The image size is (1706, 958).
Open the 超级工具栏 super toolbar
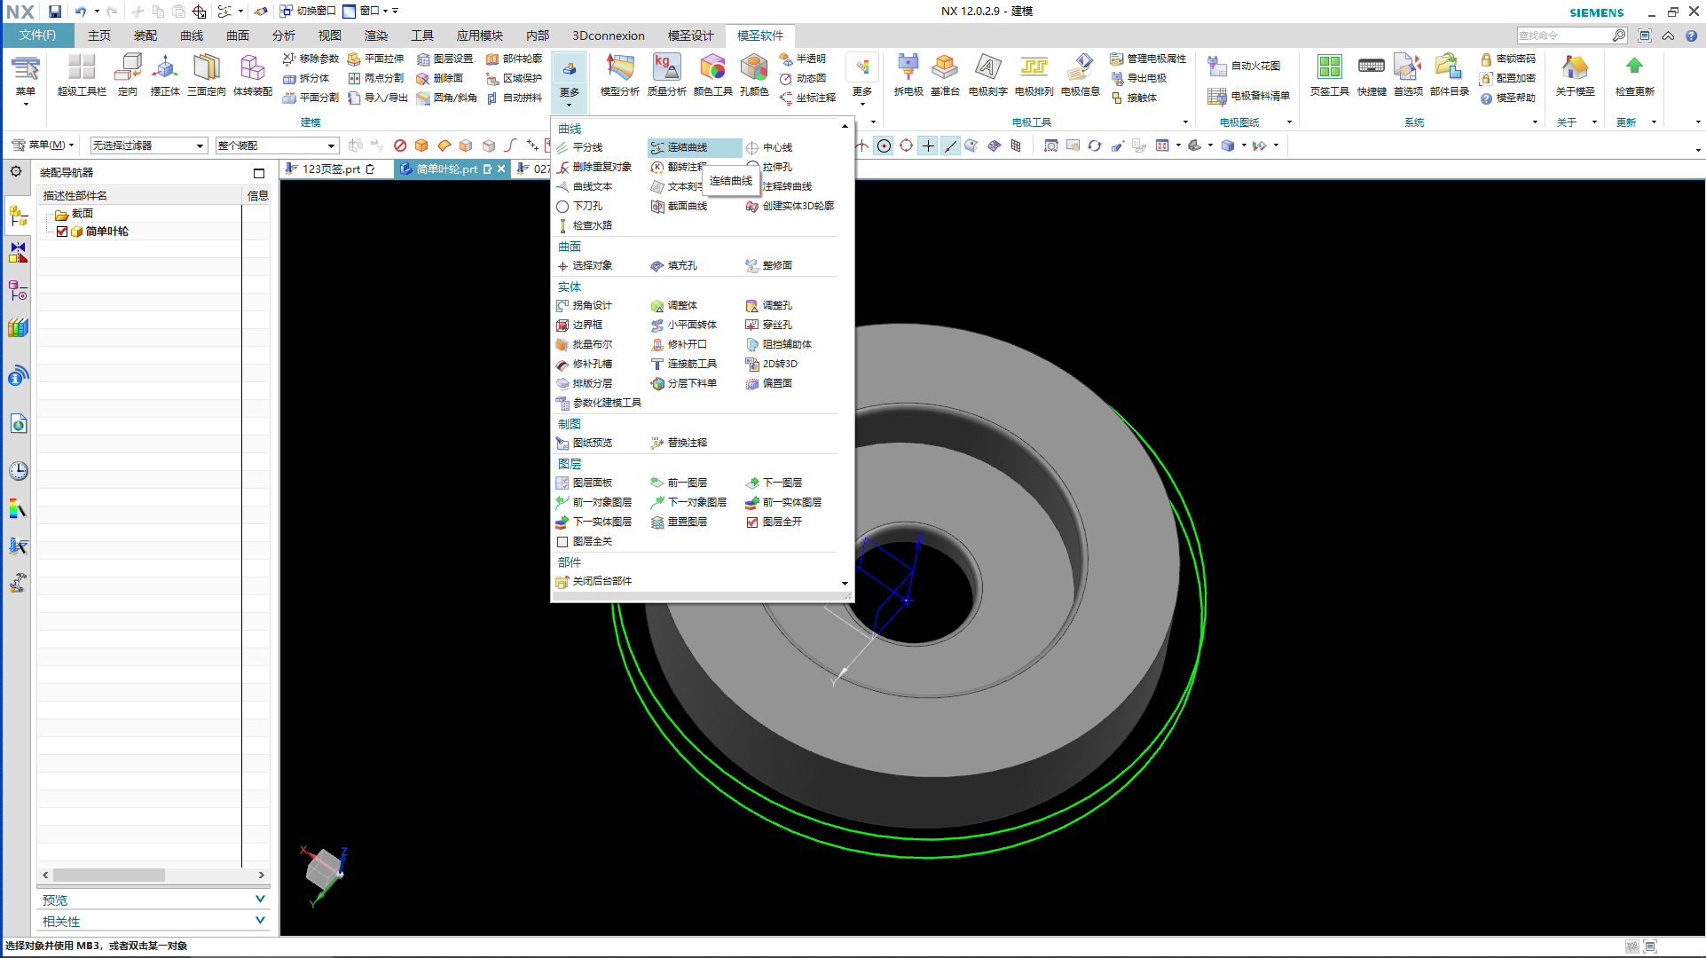(x=82, y=75)
